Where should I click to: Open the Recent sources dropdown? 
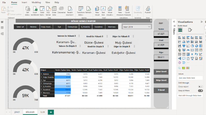click(x=70, y=11)
